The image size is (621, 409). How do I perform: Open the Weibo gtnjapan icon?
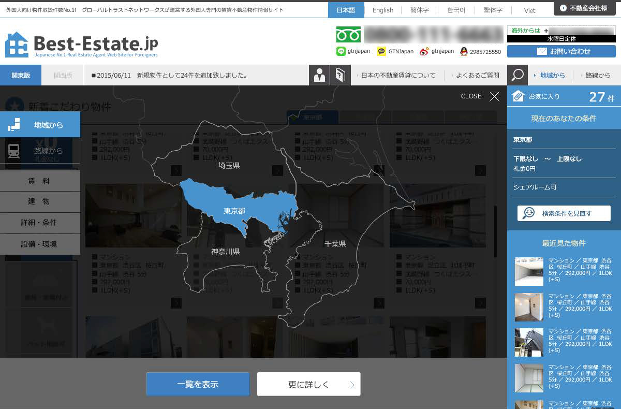coord(424,51)
